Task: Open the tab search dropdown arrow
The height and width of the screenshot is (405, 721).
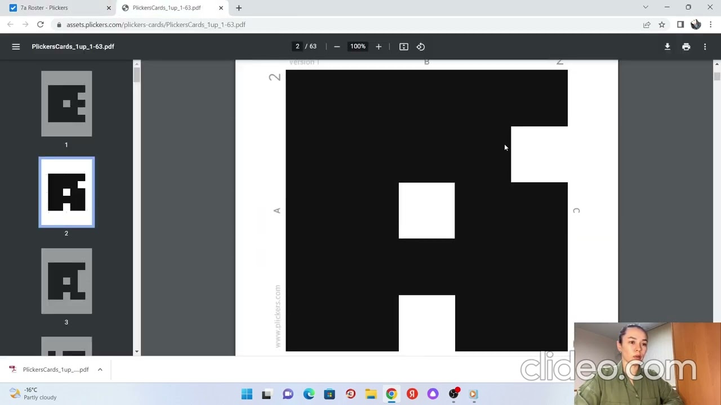Action: click(x=646, y=7)
